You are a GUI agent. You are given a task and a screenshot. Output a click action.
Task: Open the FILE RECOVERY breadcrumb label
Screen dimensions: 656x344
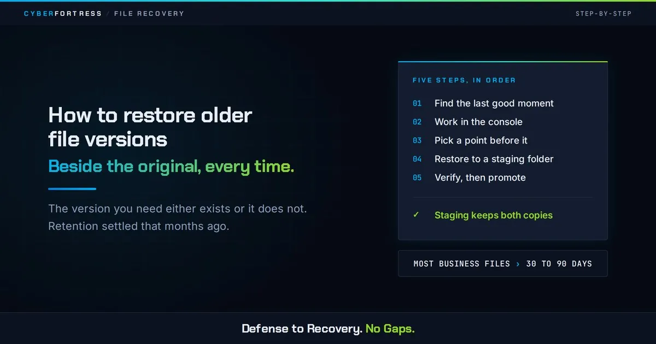tap(149, 14)
